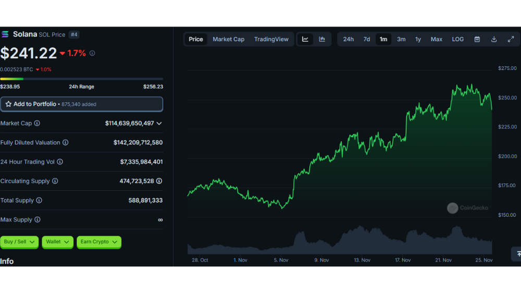Viewport: 521px width, 293px height.
Task: Click the $241.22 price text
Action: 29,53
